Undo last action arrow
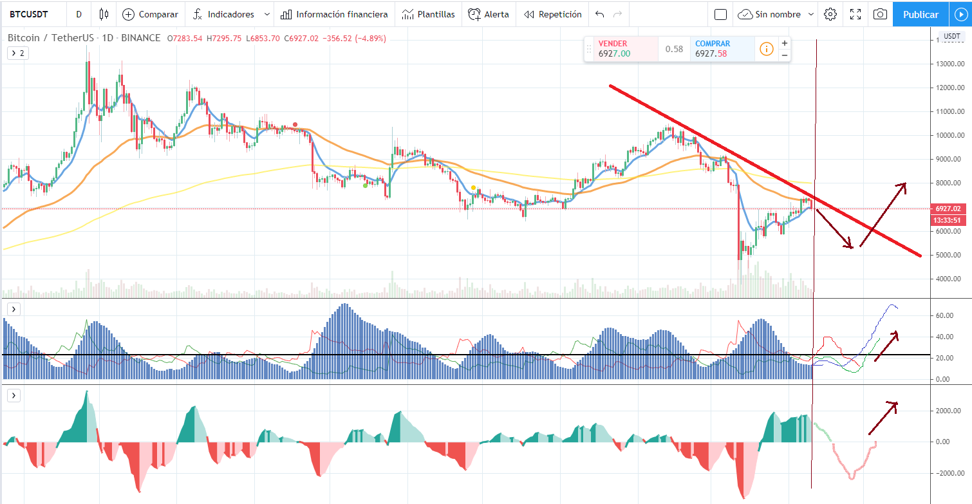 599,14
